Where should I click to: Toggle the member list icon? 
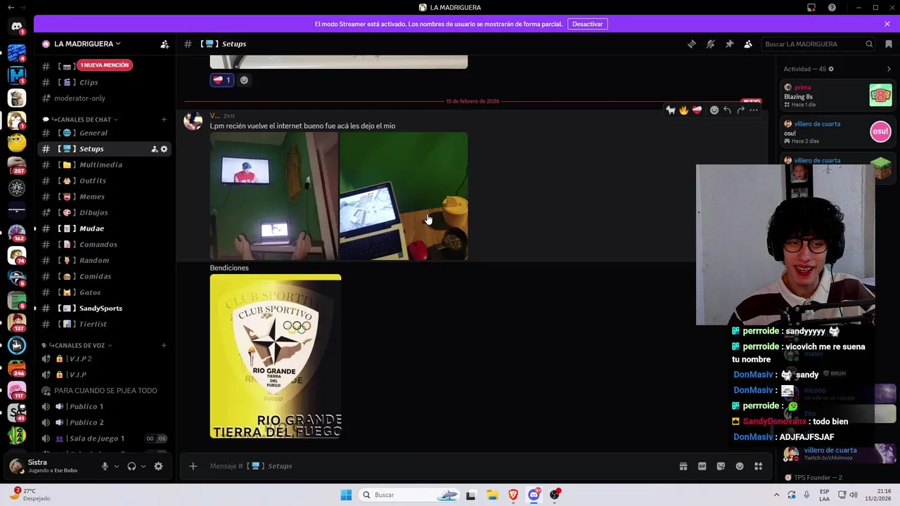[748, 44]
